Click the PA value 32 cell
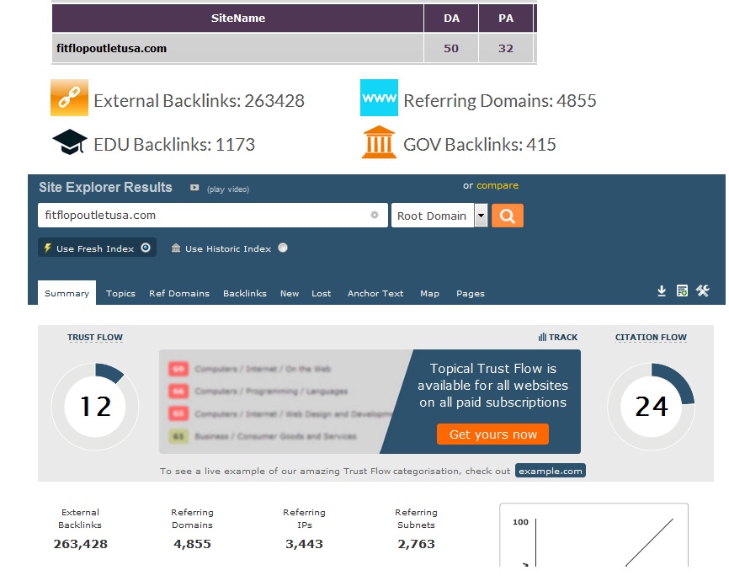Viewport: 729px width, 581px height. point(506,48)
